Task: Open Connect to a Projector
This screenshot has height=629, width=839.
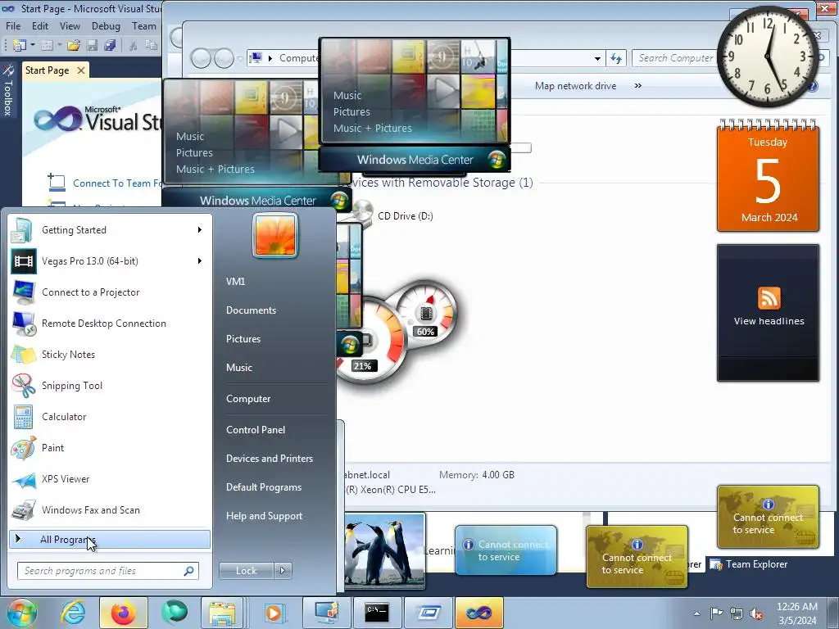Action: tap(110, 292)
